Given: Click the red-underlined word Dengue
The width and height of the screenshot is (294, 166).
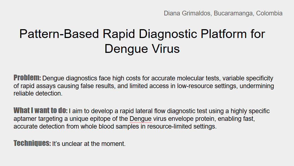Looking at the screenshot, I should 141,119.
